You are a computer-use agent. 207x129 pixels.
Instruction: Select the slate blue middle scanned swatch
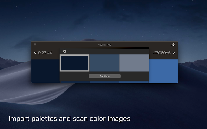(104, 63)
